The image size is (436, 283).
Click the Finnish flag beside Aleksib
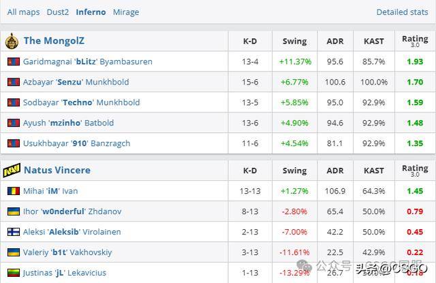13,232
